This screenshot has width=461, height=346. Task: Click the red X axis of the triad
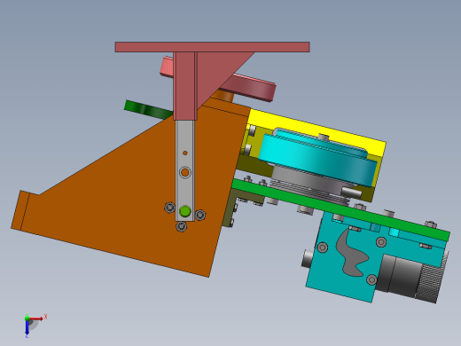pyautogui.click(x=36, y=318)
